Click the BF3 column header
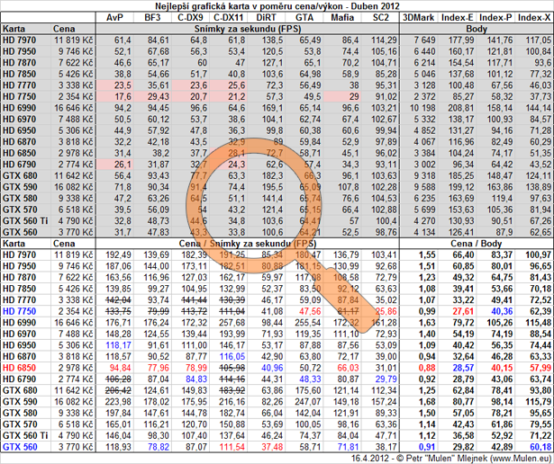 tap(152, 18)
